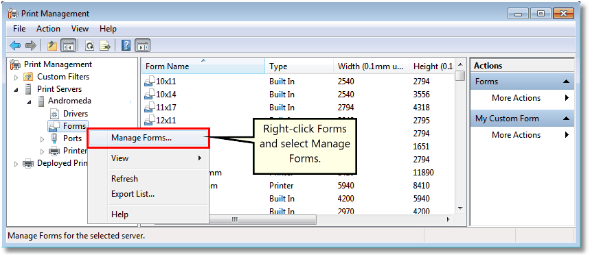Screen dimensions: 590x257
Task: Click the form icon beside 11x17
Action: 150,107
